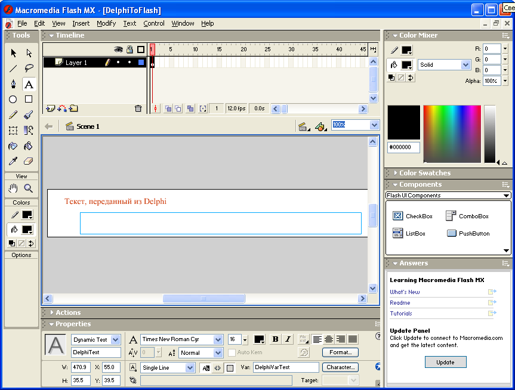
Task: Toggle Layer 1 visibility dot
Action: coord(118,63)
